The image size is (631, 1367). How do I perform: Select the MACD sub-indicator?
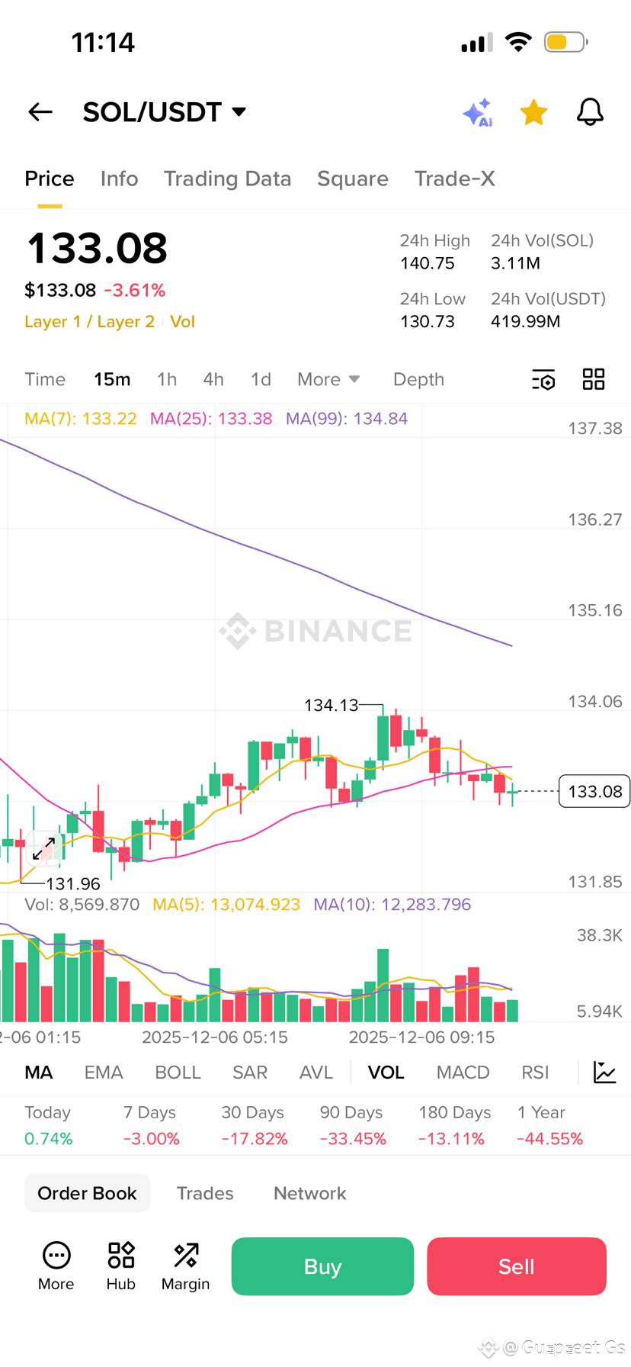463,1073
